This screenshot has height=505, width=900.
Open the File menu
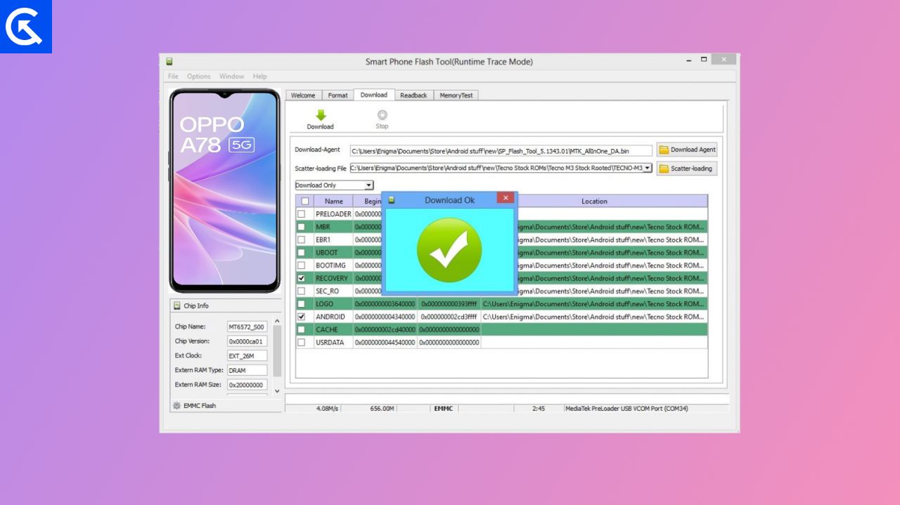point(173,76)
